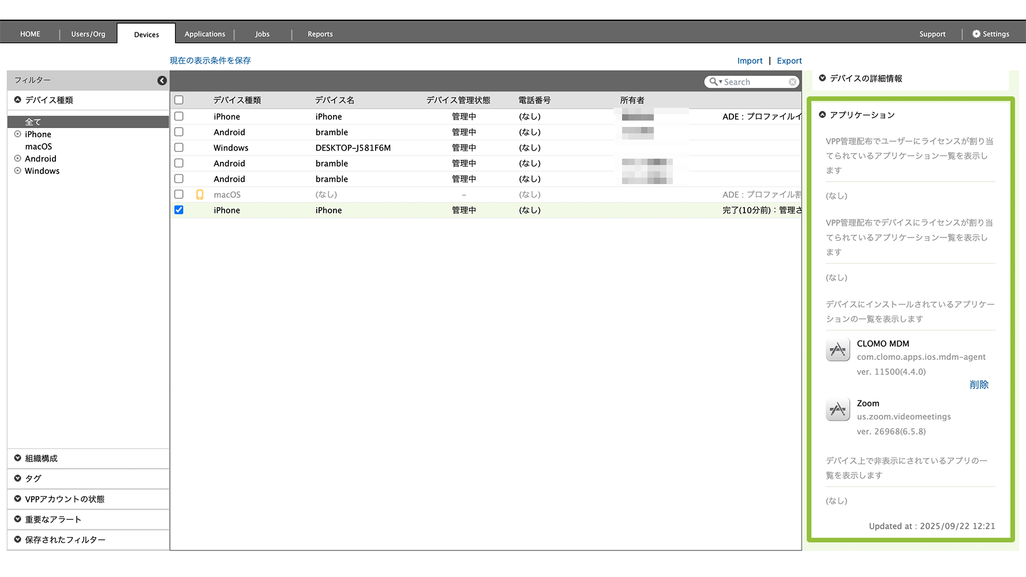The width and height of the screenshot is (1026, 577).
Task: Click 削除 link for CLOMO MDM
Action: pos(979,385)
